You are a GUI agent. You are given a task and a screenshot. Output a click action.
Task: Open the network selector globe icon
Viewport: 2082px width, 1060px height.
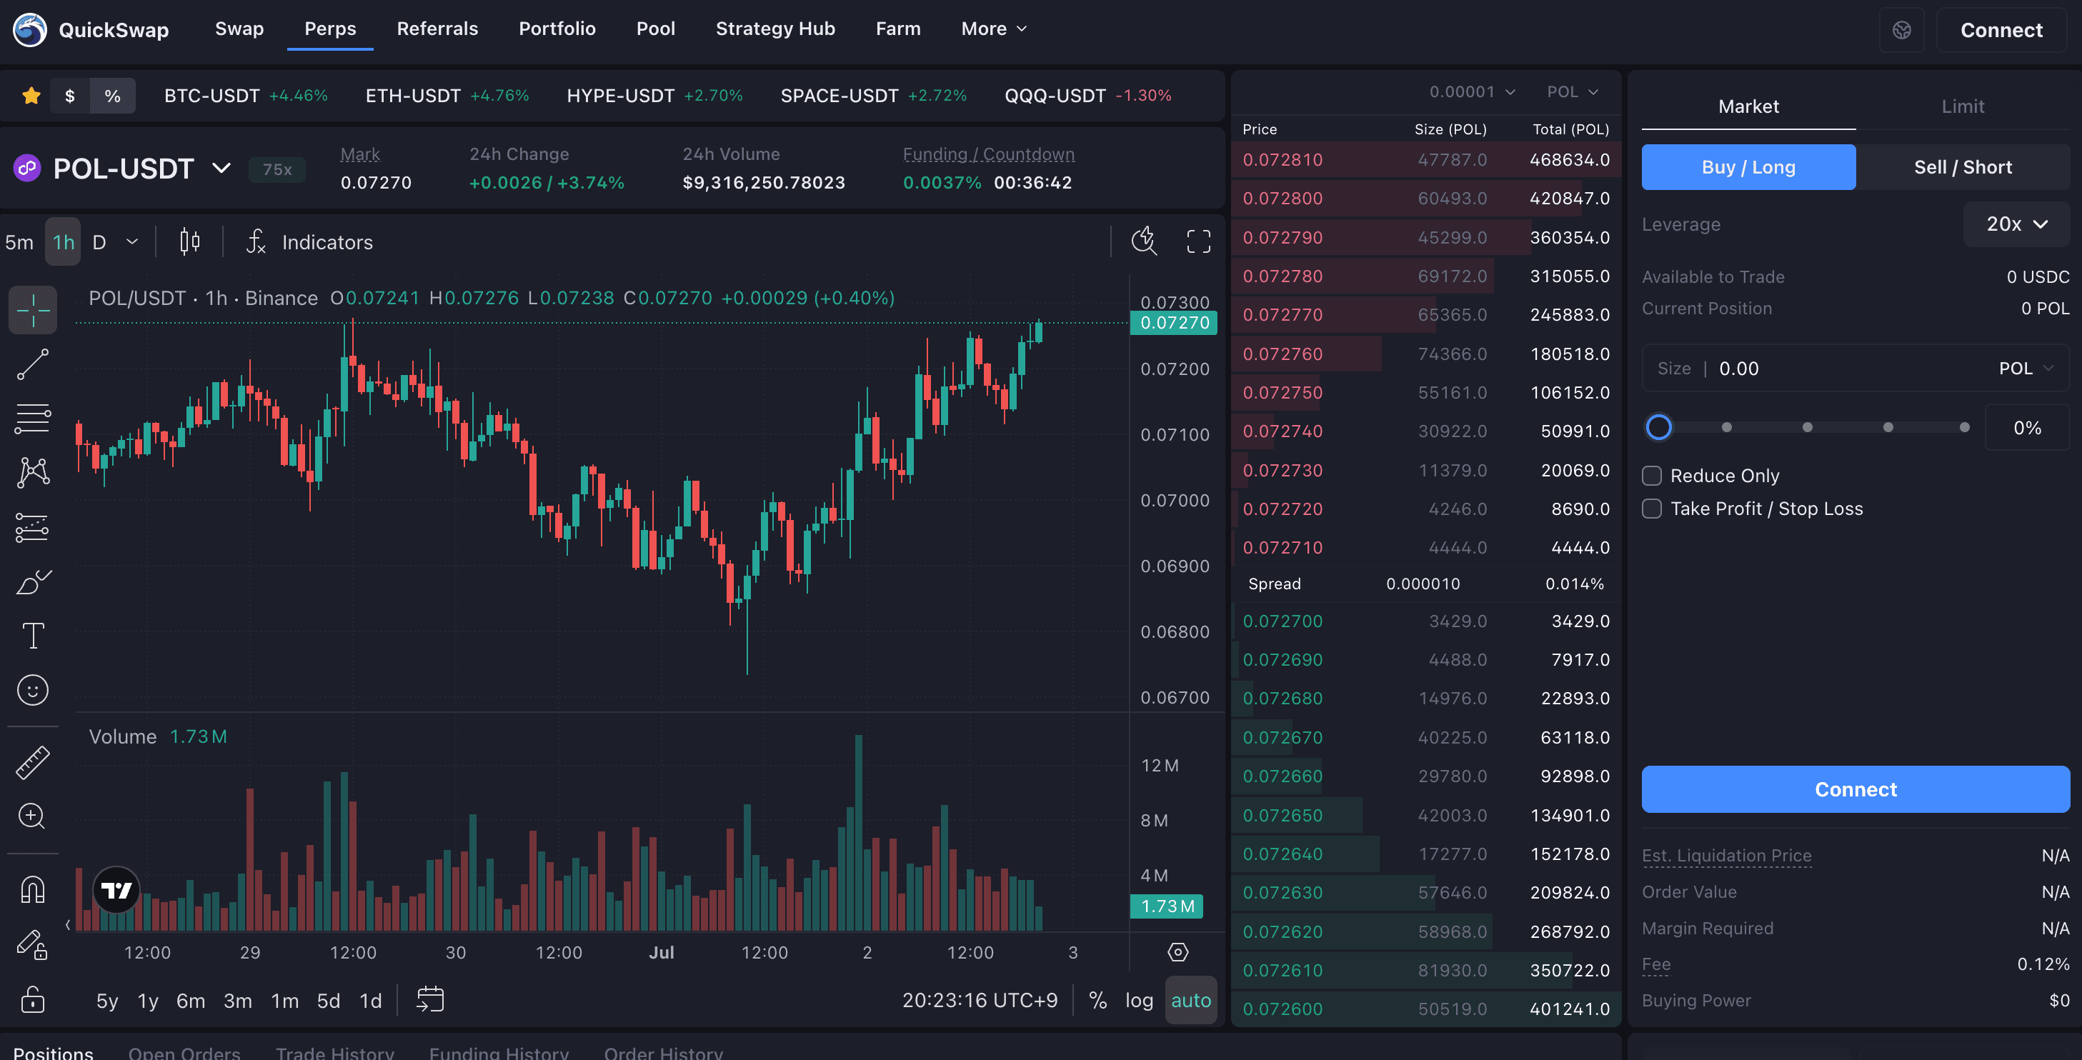click(1902, 30)
